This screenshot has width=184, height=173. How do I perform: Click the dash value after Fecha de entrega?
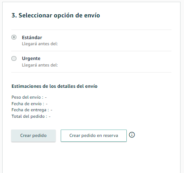point(51,110)
